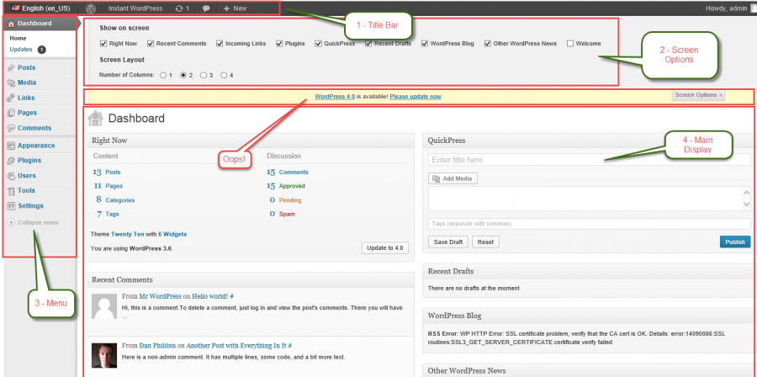Click the Save Draft button
The image size is (757, 377).
click(448, 242)
